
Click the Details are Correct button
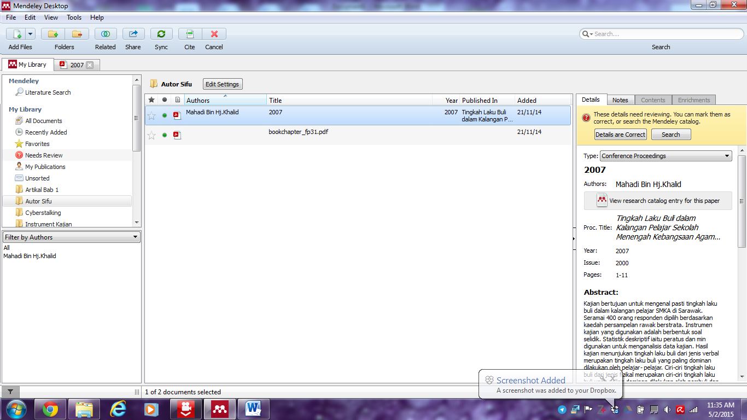[621, 135]
